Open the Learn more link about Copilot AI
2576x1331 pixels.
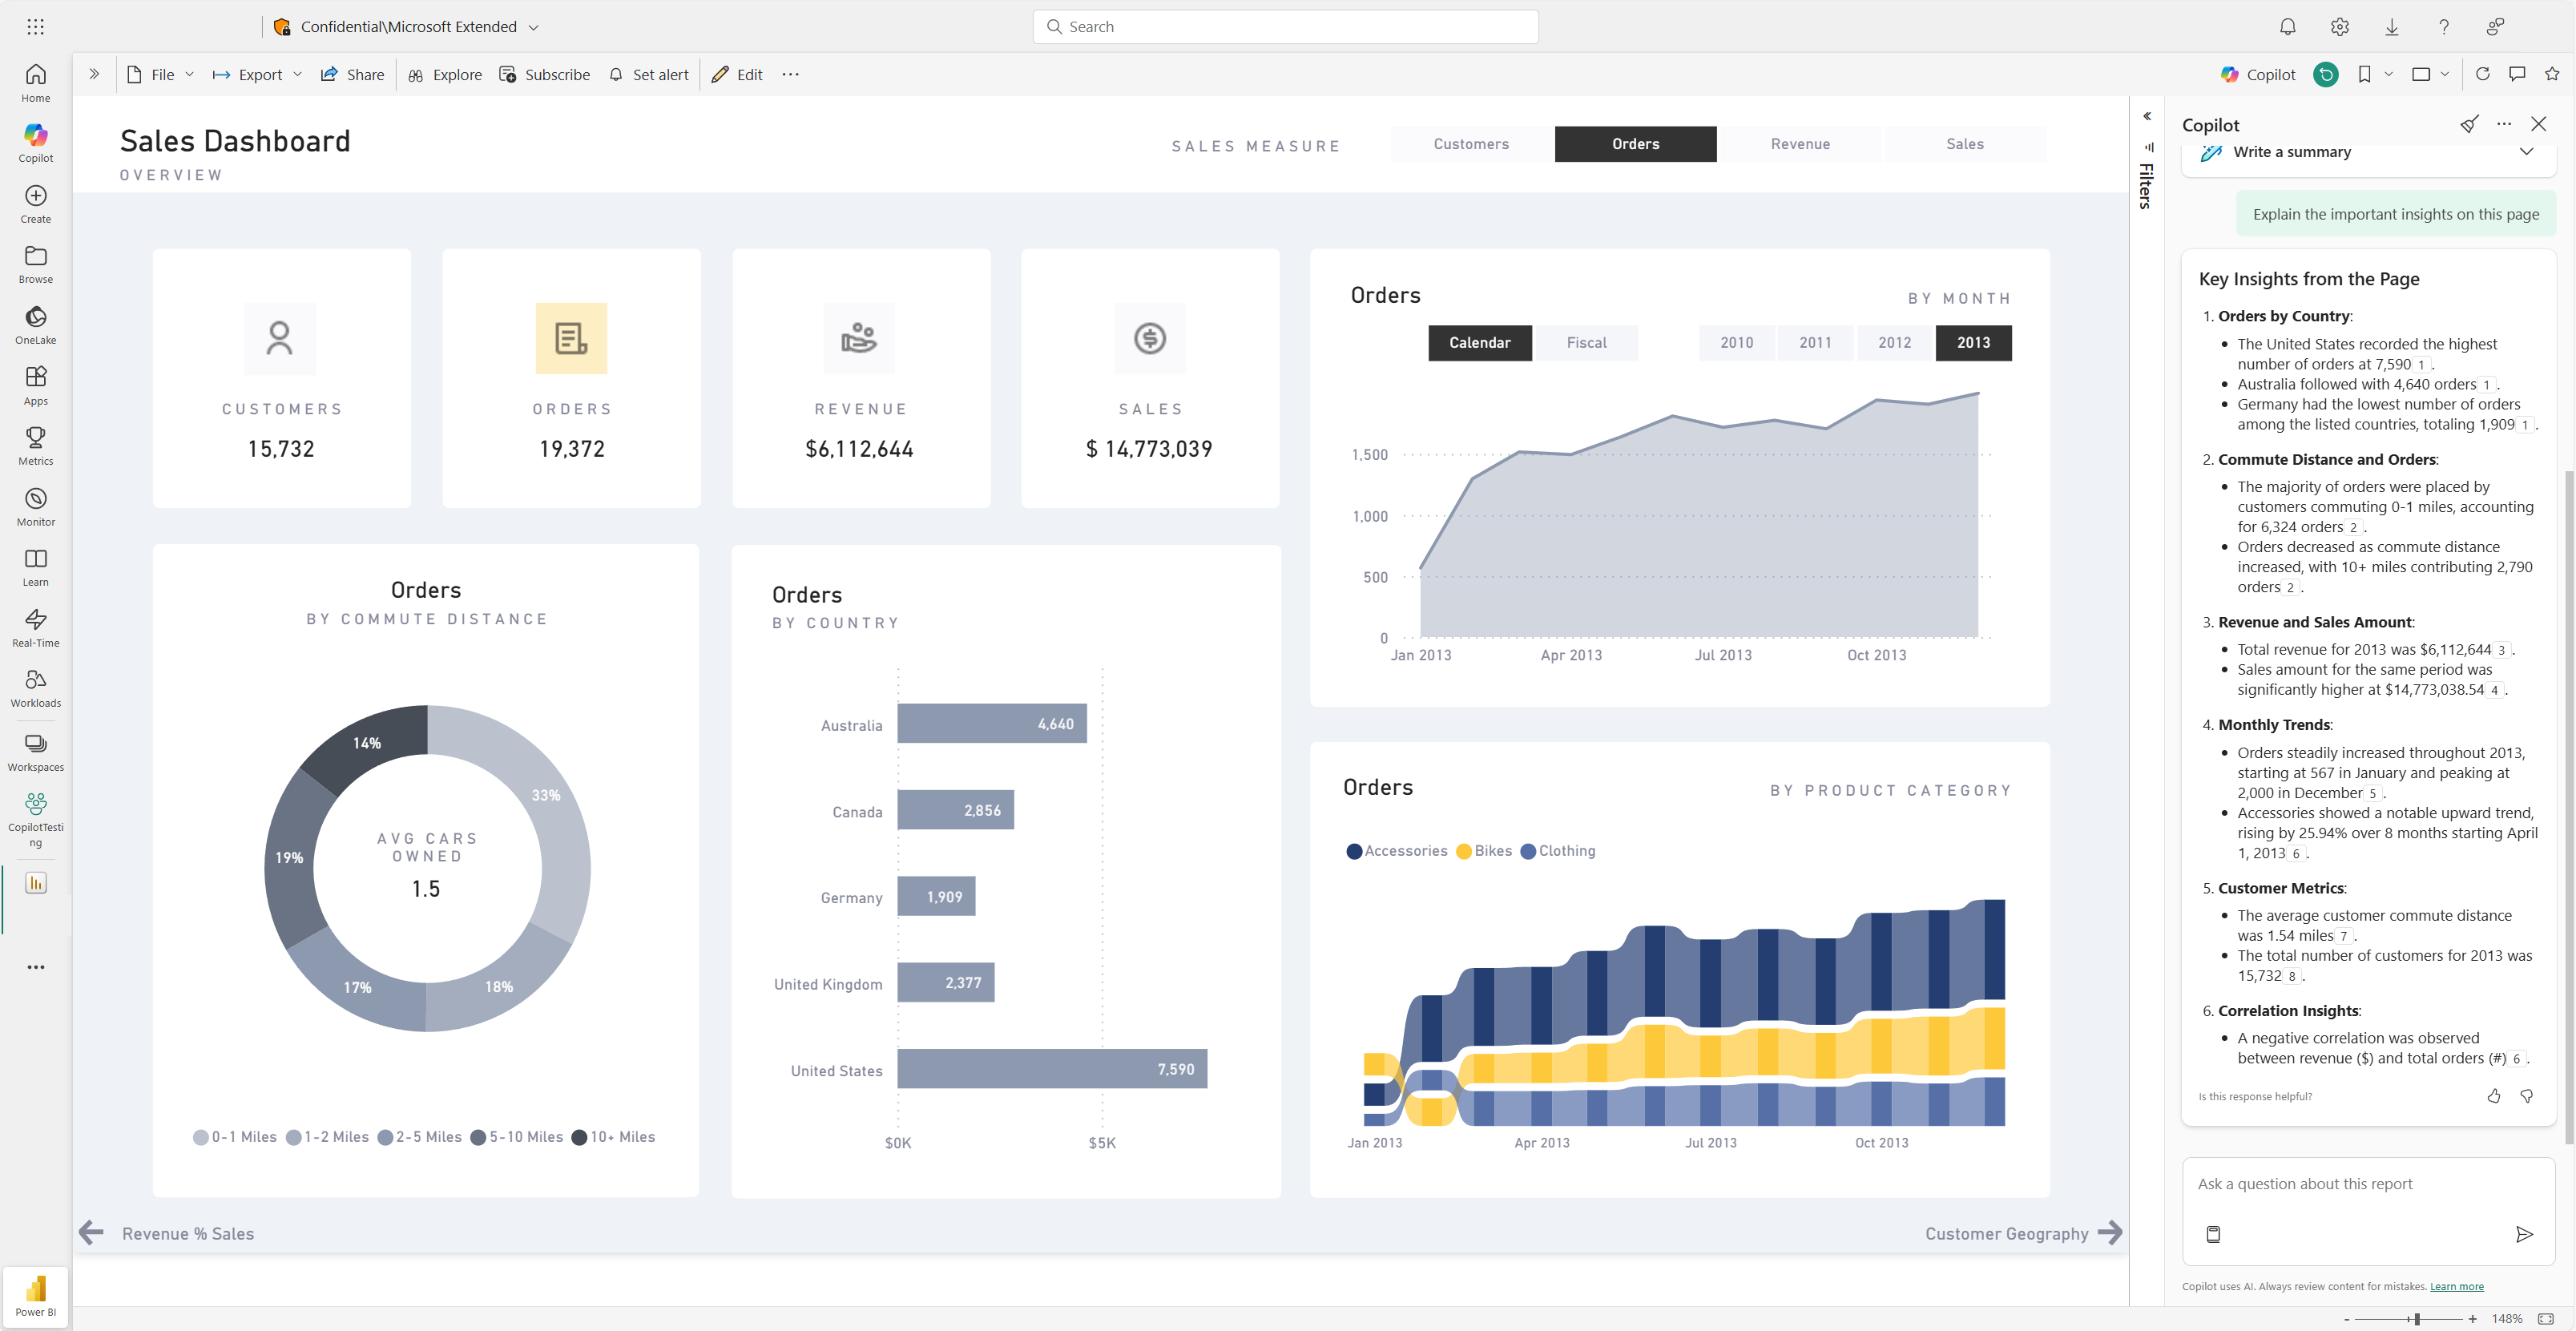pos(2456,1286)
